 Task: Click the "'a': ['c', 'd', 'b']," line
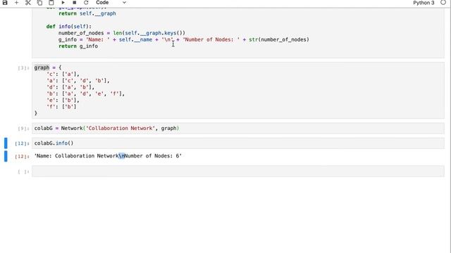coord(78,81)
